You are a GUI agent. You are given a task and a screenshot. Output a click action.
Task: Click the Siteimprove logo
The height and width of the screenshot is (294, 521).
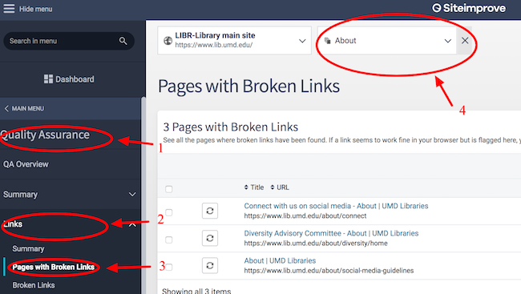point(469,8)
